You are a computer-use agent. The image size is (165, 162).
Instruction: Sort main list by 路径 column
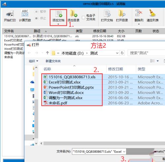pos(37,31)
